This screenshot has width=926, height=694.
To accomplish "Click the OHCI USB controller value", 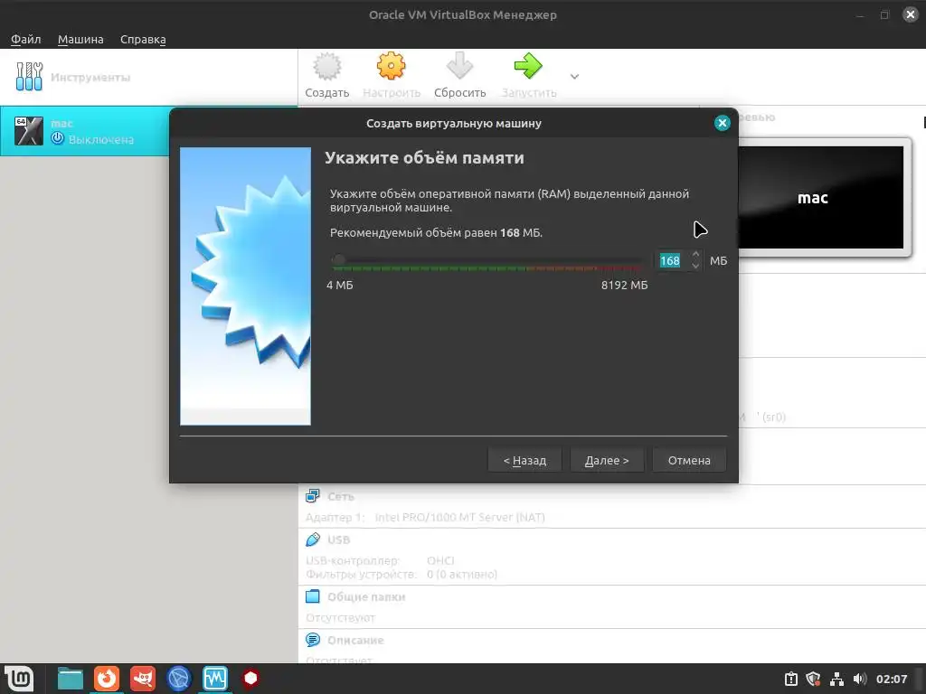I will (440, 560).
